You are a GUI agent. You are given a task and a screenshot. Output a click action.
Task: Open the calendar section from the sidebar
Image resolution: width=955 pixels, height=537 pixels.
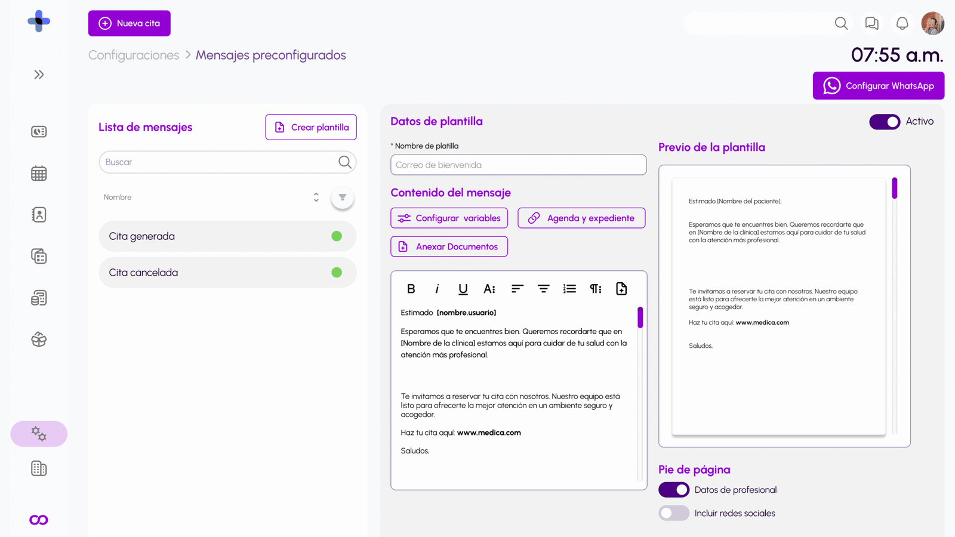click(38, 173)
